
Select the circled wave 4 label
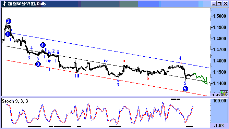coord(43,45)
